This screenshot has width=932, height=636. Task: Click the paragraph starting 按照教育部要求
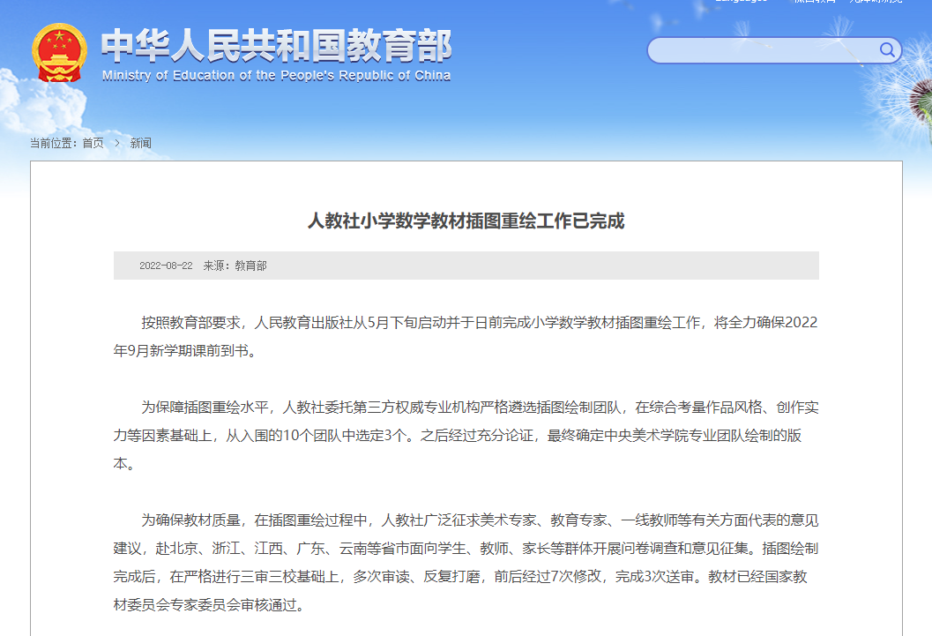(466, 336)
